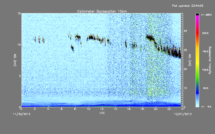Click the 12: hour tick label on time axis
Image resolution: width=215 pixels, height=134 pixels.
[102, 109]
